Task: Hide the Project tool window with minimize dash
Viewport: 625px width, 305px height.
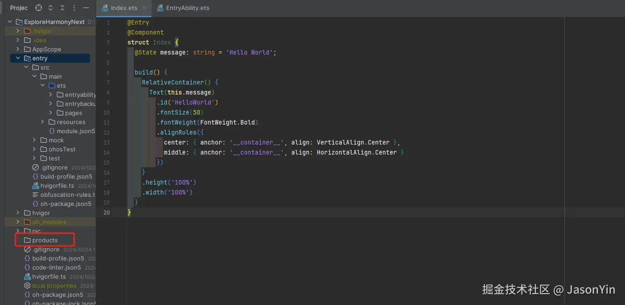Action: tap(86, 8)
